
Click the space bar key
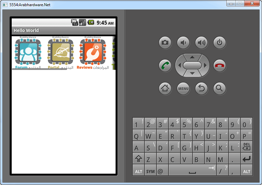193,170
